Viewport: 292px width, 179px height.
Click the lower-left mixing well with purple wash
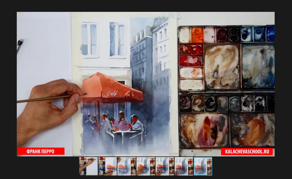click(x=204, y=130)
